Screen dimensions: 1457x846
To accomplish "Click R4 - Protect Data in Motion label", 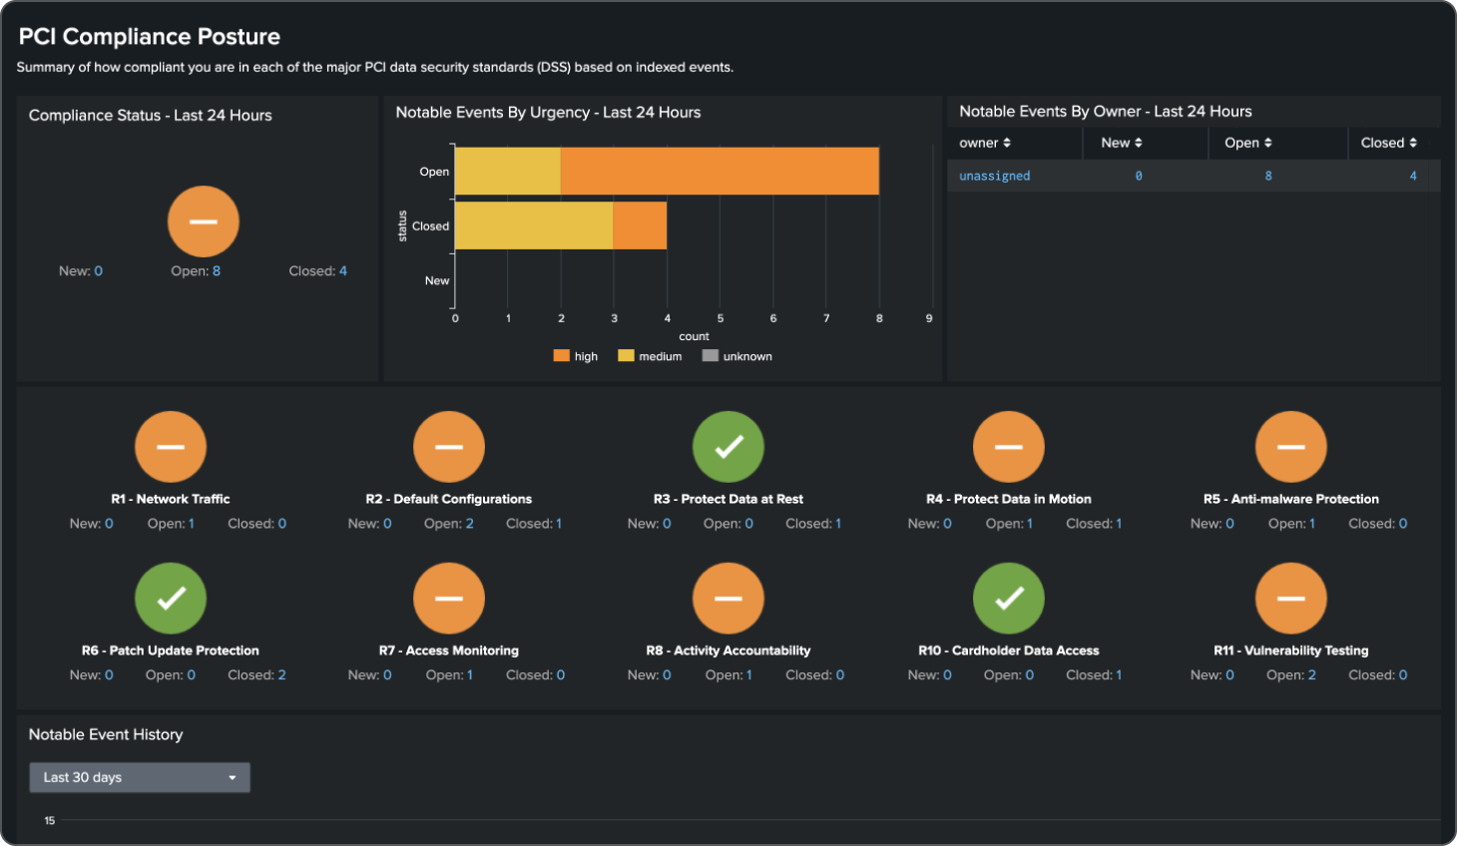I will point(1009,499).
